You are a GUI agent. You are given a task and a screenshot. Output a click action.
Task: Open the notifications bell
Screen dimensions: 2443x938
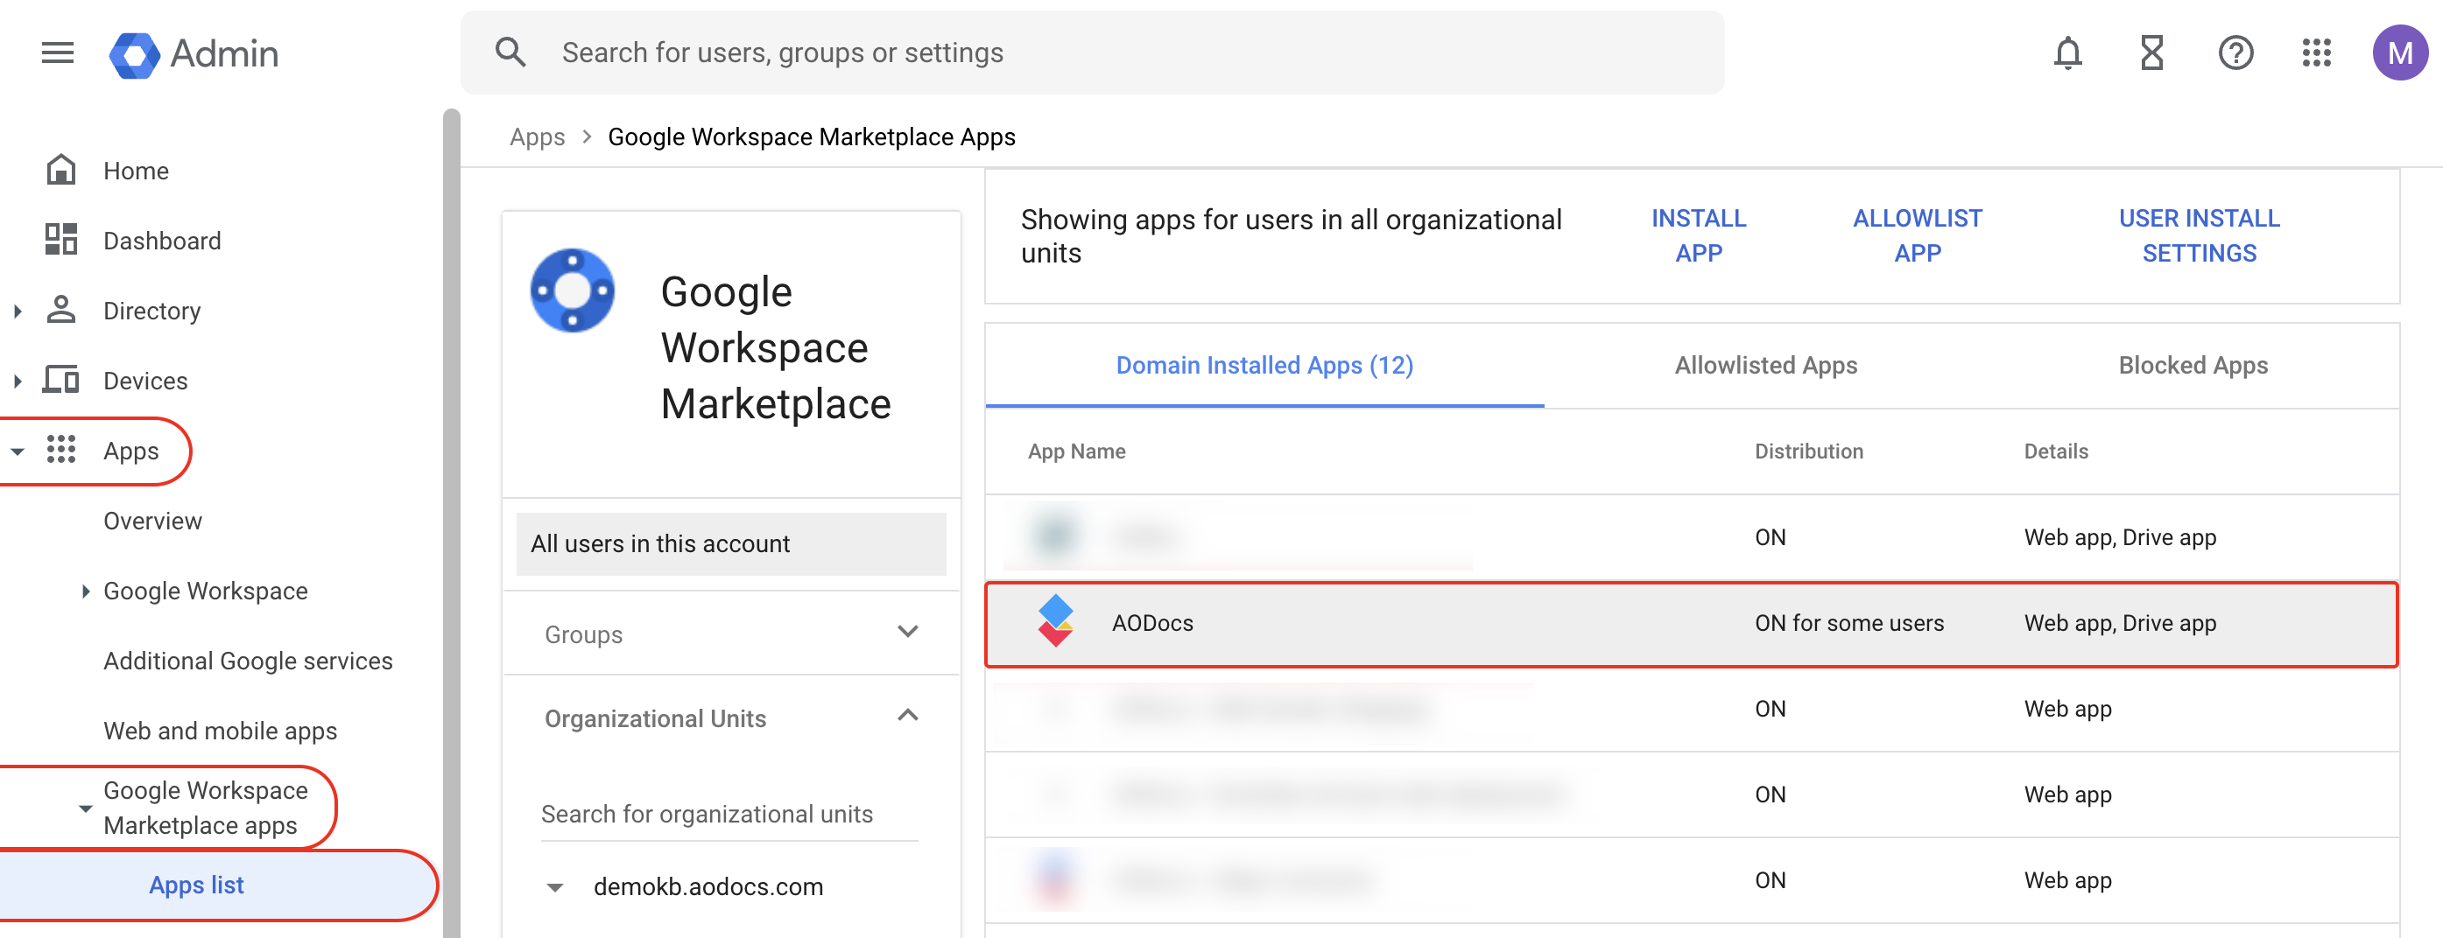pyautogui.click(x=2067, y=53)
